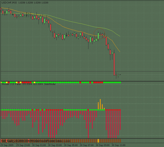Click the USDCHF,M15 chart title text
Screen dimensions: 164x147
(x=25, y=3)
